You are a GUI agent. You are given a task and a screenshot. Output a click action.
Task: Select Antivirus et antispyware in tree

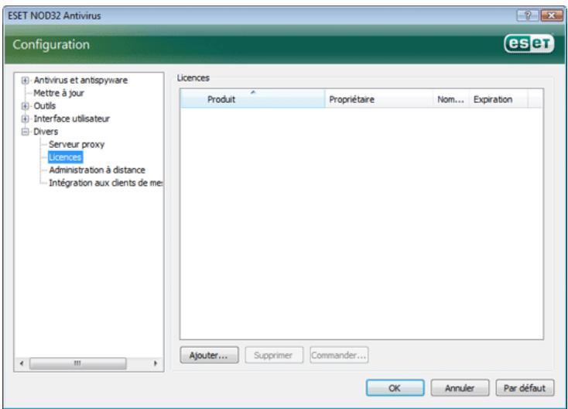[80, 80]
